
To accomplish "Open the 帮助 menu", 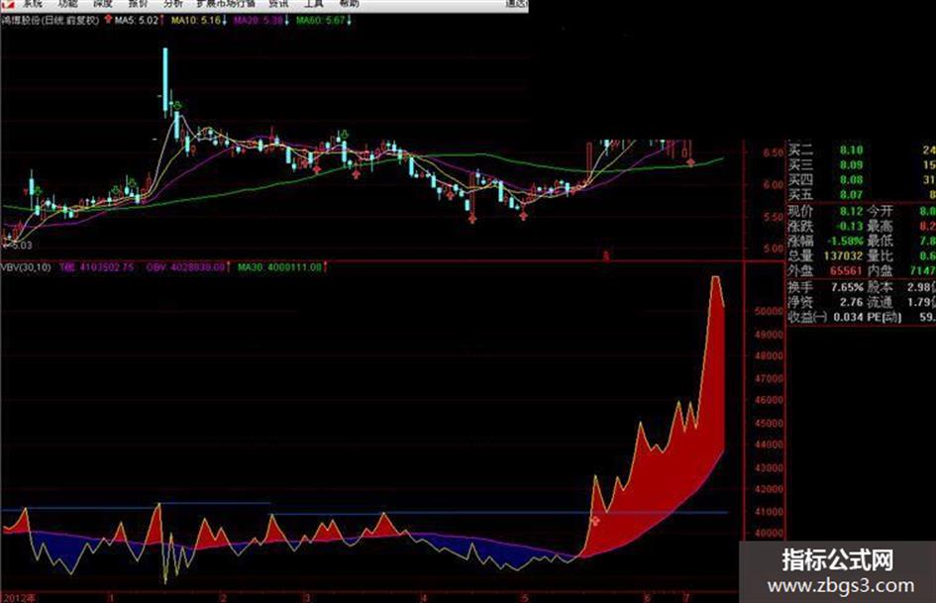I will 350,3.
